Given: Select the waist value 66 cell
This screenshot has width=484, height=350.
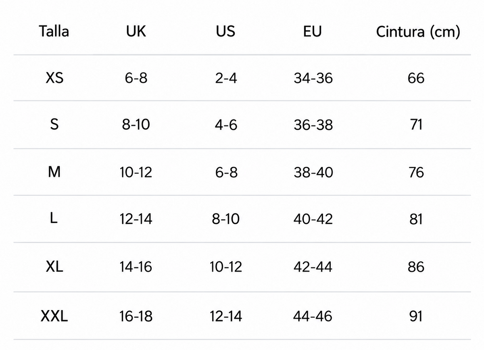Looking at the screenshot, I should tap(416, 78).
